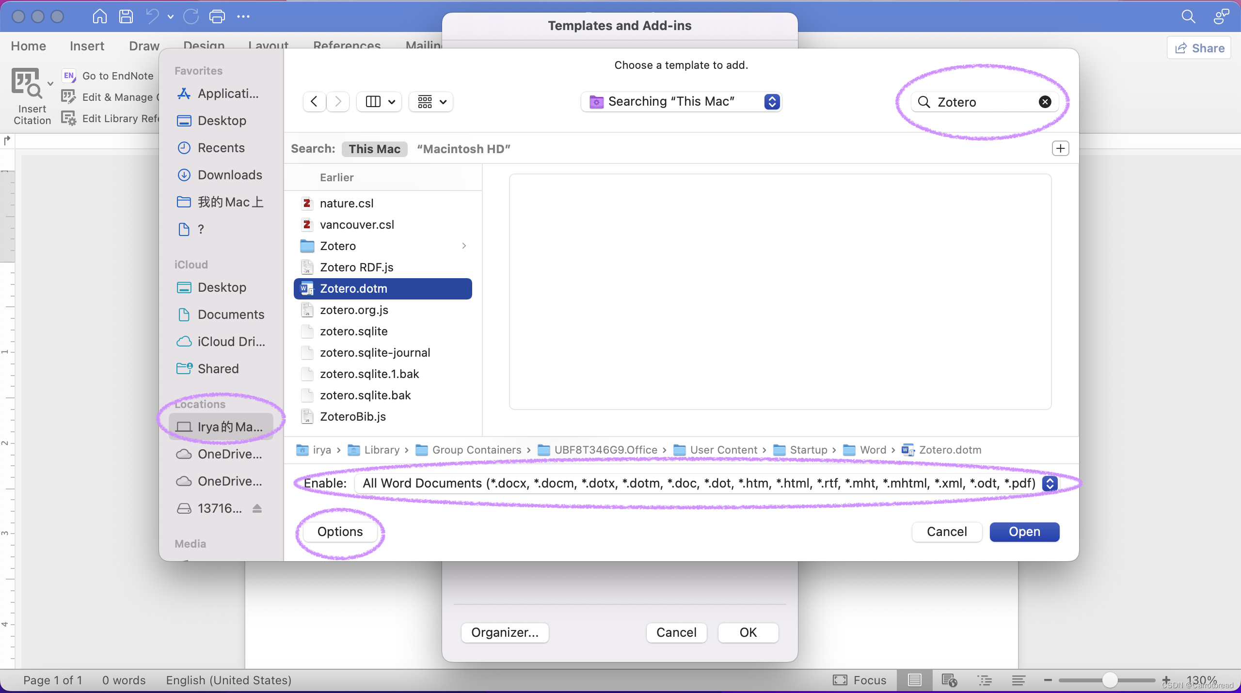Click the zoom slider handle
1241x693 pixels.
point(1110,680)
